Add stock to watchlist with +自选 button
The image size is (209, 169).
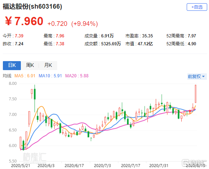point(197,7)
